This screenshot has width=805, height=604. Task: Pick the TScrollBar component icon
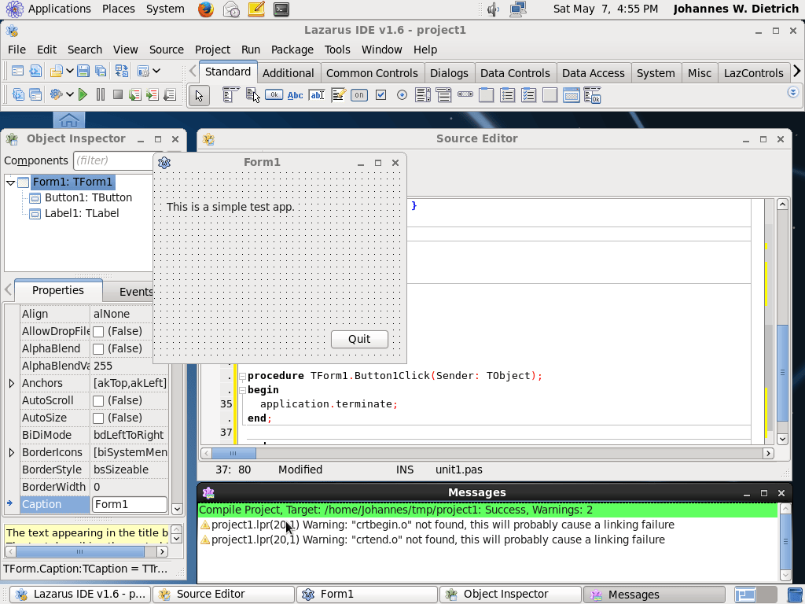click(465, 94)
